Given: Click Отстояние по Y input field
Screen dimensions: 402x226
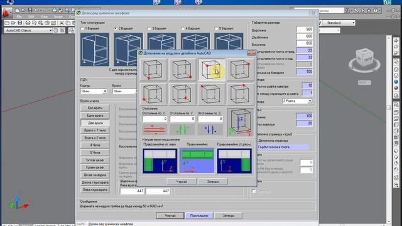Looking at the screenshot, I should point(182,119).
